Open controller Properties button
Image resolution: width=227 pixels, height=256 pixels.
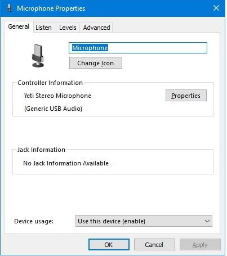click(x=186, y=96)
